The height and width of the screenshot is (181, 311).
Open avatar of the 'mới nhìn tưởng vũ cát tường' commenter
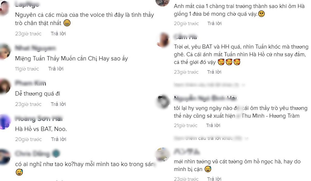(163, 154)
